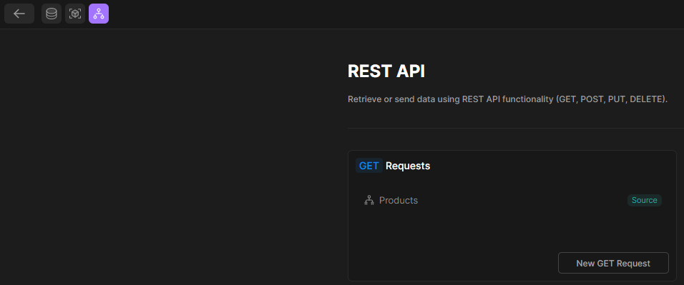Click the Requests section title
The image size is (684, 285).
[408, 166]
